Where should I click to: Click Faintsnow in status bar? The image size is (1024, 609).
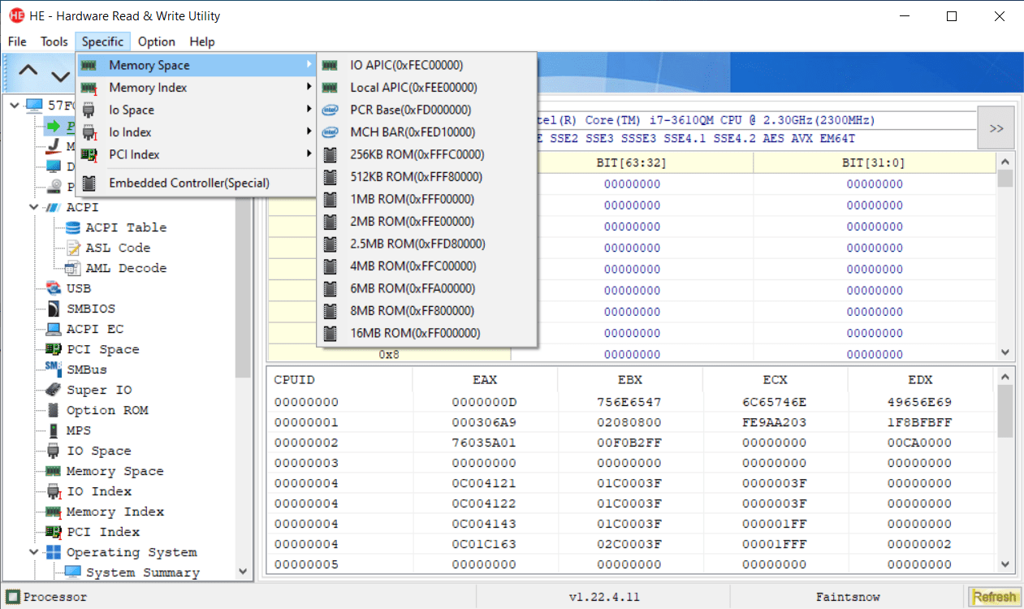[x=848, y=597]
